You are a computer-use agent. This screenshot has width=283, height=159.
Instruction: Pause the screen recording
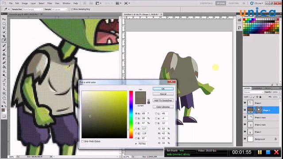point(260,152)
